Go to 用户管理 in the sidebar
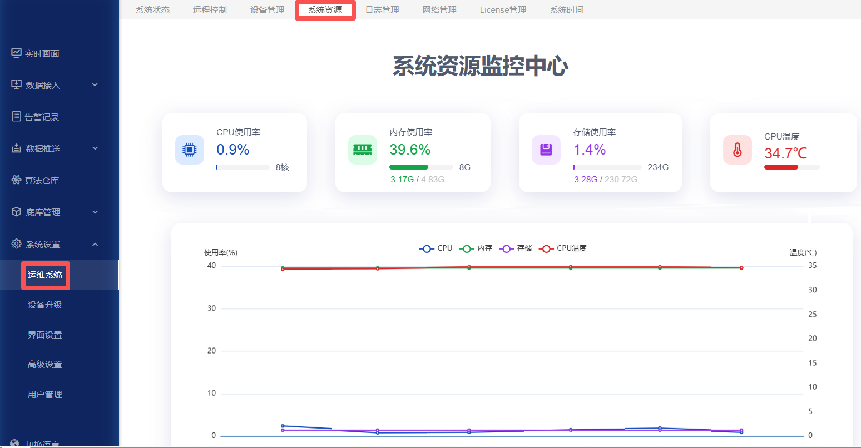The width and height of the screenshot is (861, 448). click(x=45, y=395)
